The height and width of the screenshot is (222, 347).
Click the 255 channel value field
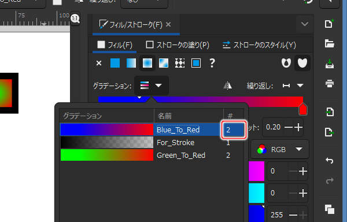coord(277,214)
